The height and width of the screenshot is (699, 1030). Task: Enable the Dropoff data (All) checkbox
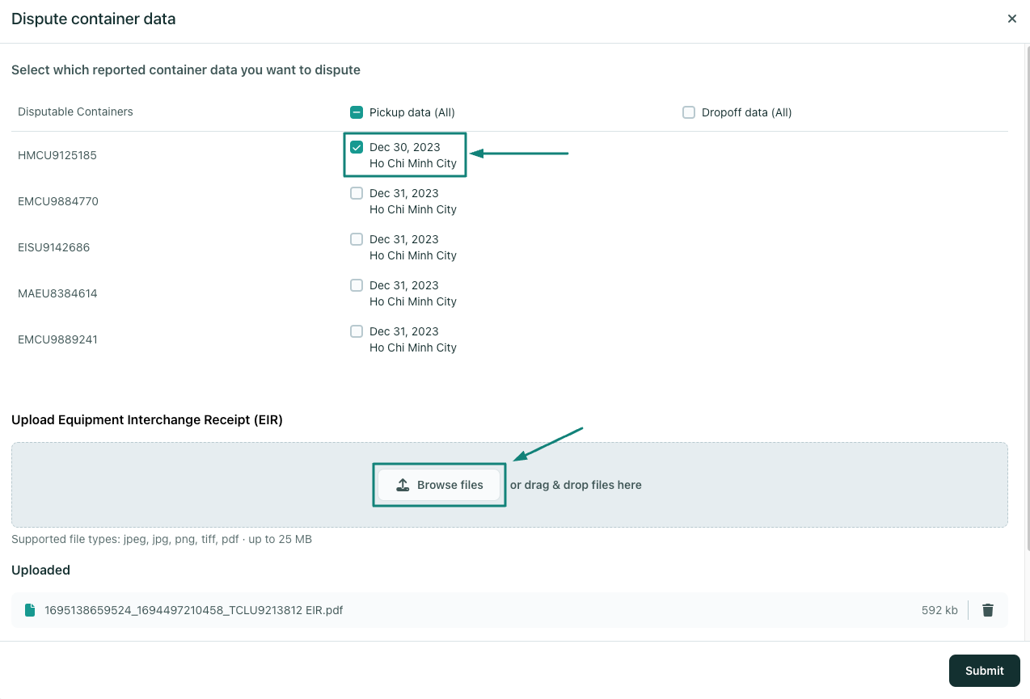(x=689, y=112)
